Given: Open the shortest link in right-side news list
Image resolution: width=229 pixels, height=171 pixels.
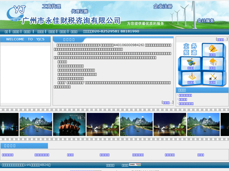Looking at the screenshot, I should point(183,99).
